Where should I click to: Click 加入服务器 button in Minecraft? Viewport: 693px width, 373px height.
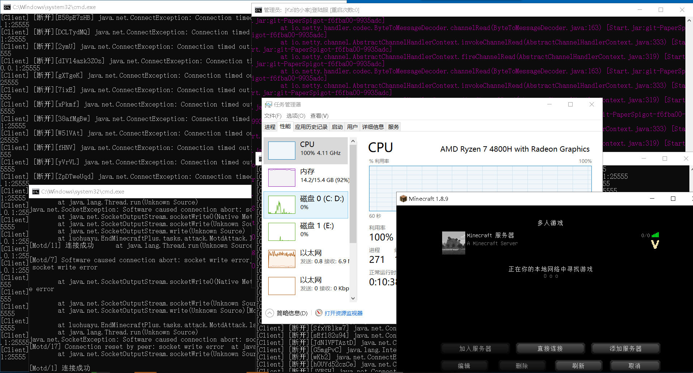click(475, 348)
